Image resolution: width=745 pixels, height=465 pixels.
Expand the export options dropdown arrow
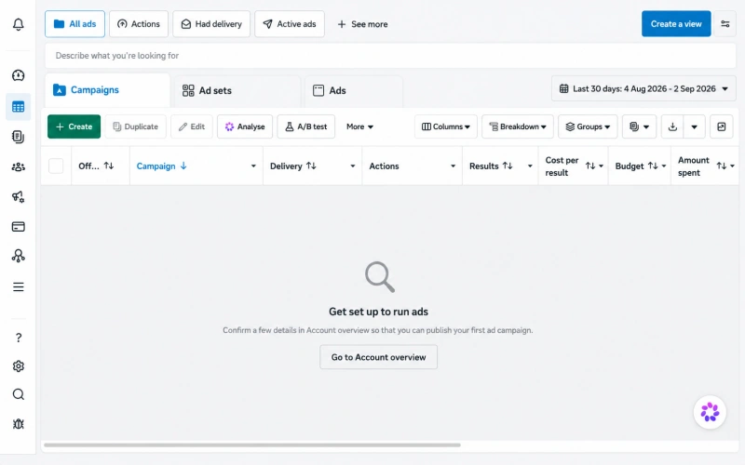coord(694,126)
